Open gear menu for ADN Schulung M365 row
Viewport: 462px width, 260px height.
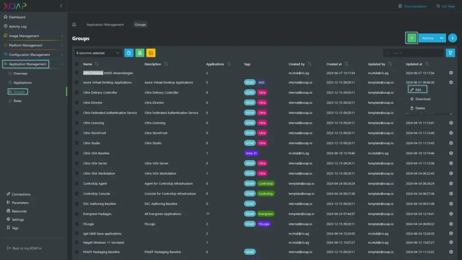[x=451, y=73]
